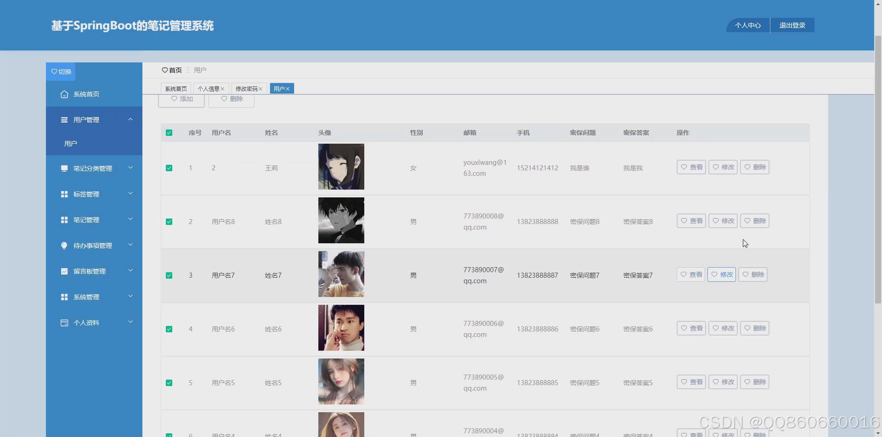
Task: Click 删除 for 用户名8
Action: click(755, 221)
